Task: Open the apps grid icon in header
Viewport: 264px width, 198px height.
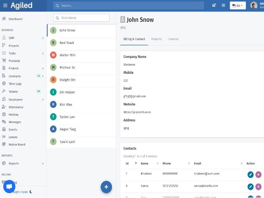Action: coord(223,6)
